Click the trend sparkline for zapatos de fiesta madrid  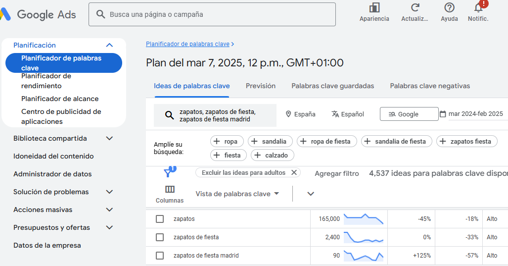click(364, 256)
